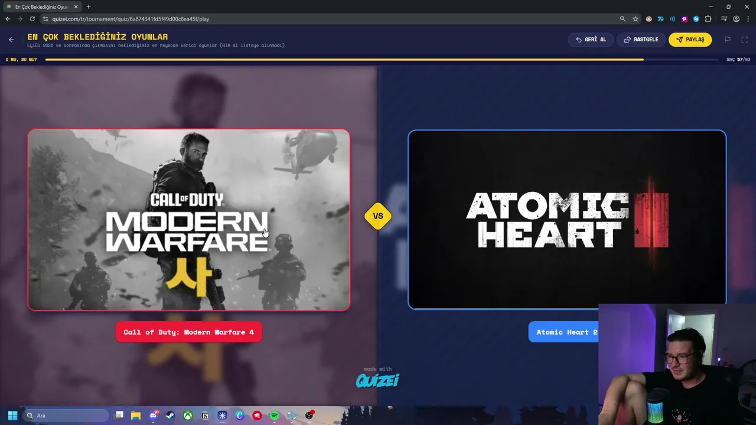Open the media controls icon
Image resolution: width=756 pixels, height=425 pixels.
click(x=724, y=19)
